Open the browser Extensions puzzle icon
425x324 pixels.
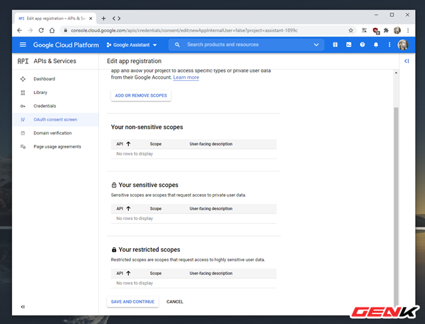coord(386,30)
